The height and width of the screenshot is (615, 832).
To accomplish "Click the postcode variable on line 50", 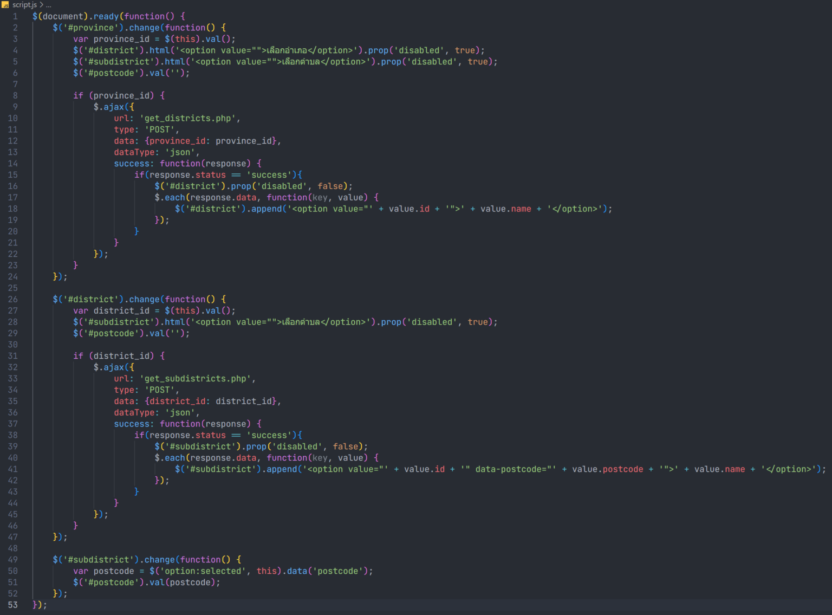I will click(113, 571).
